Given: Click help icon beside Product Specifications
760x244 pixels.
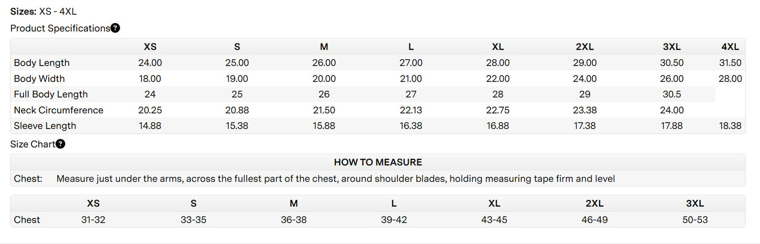Looking at the screenshot, I should coord(115,28).
